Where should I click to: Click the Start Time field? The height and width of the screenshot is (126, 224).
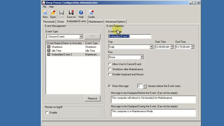point(163,47)
